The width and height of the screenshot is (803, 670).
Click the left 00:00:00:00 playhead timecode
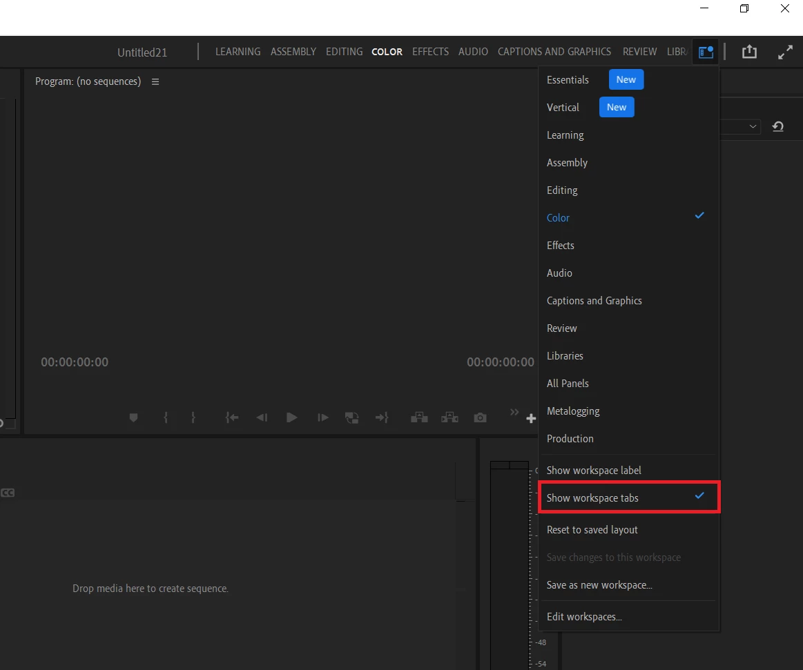tap(75, 362)
